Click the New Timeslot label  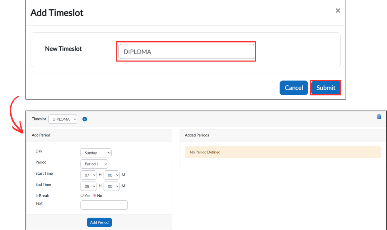coord(63,49)
